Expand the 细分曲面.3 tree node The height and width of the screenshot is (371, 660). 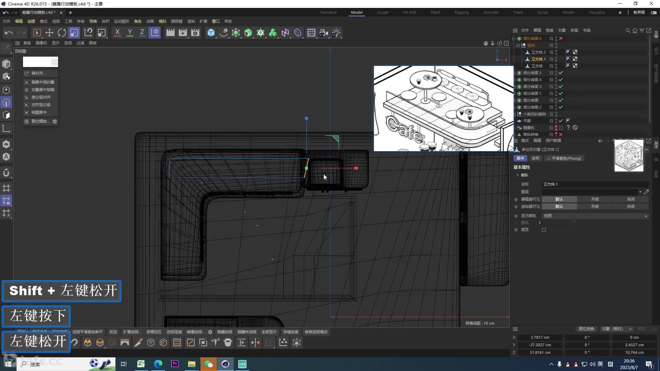(514, 87)
